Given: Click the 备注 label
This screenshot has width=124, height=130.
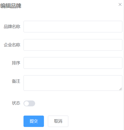Looking at the screenshot, I should [16, 81].
